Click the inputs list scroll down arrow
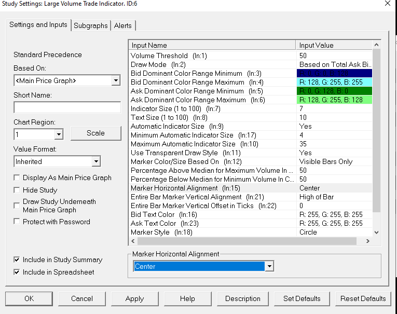This screenshot has height=314, width=397. [376, 232]
